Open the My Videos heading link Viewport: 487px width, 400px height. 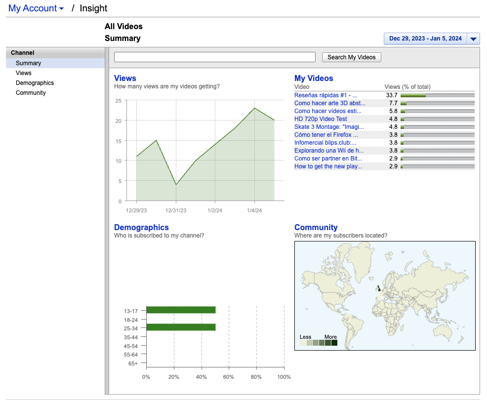tap(314, 78)
